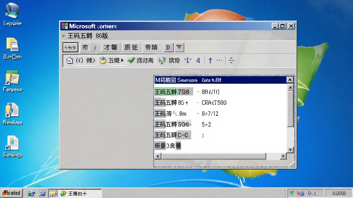This screenshot has width=353, height=198.
Task: Click the third quick launch window icon
Action: (53, 193)
